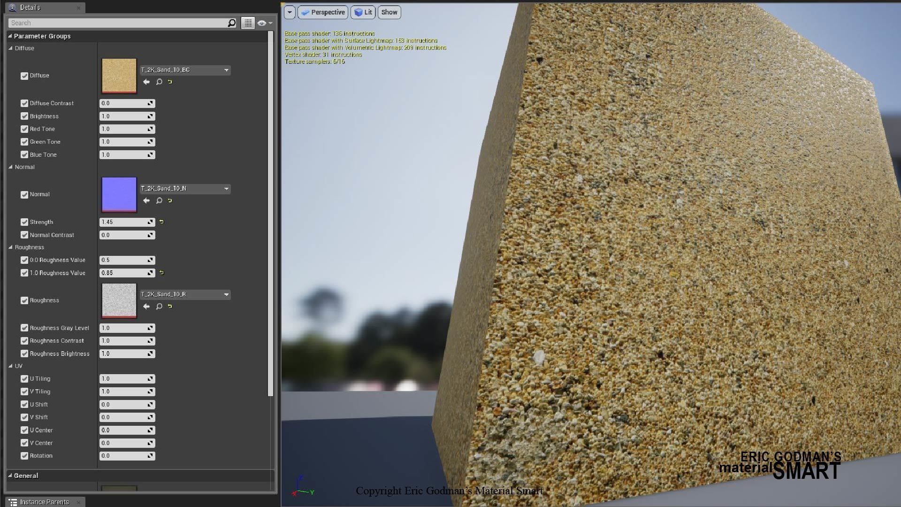Open the viewport options arrow button
Viewport: 901px width, 507px height.
[289, 12]
